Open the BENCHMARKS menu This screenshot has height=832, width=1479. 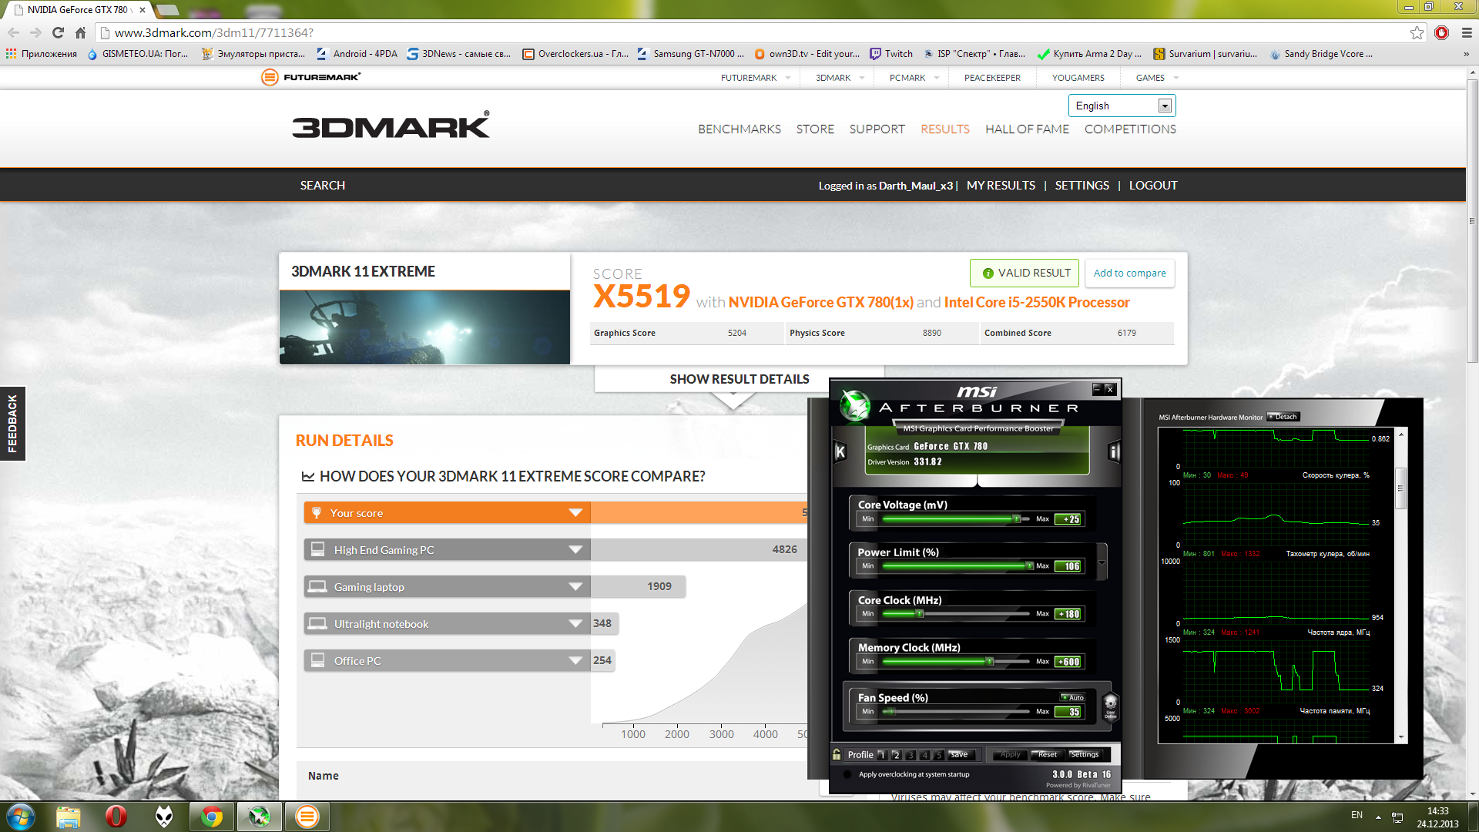739,129
